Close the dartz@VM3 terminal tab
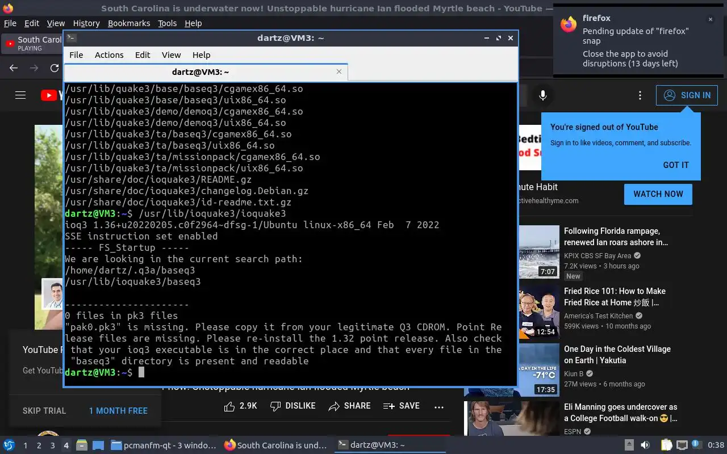The height and width of the screenshot is (454, 727). pyautogui.click(x=339, y=72)
